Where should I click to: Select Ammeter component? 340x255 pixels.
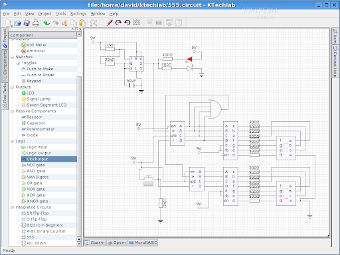point(36,51)
